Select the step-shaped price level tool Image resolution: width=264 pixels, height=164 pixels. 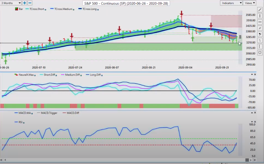tap(260, 40)
